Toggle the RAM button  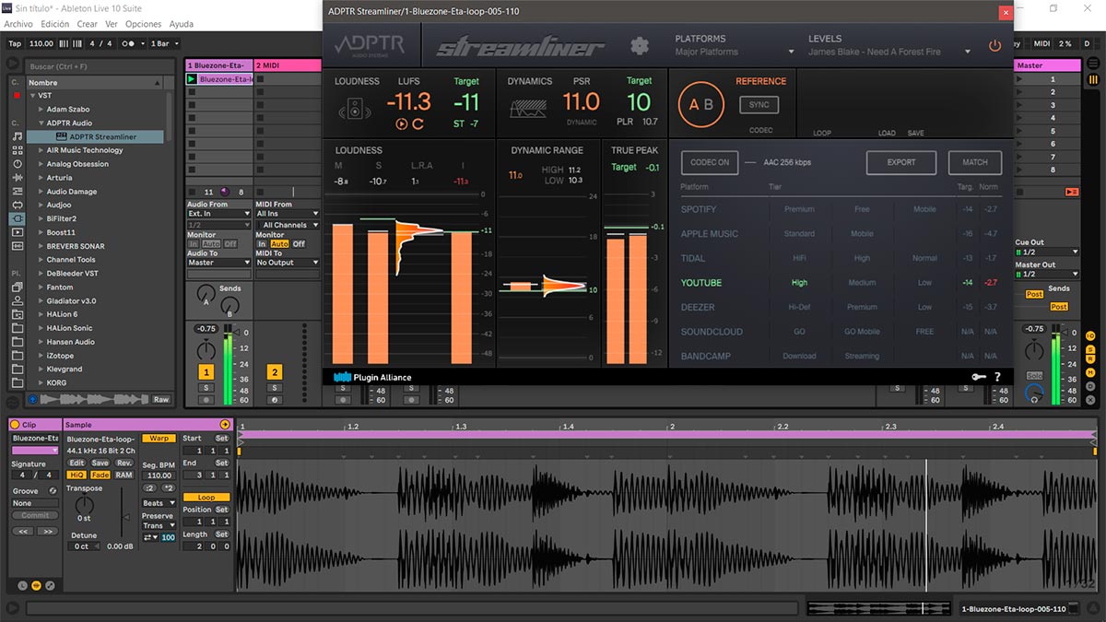point(124,475)
